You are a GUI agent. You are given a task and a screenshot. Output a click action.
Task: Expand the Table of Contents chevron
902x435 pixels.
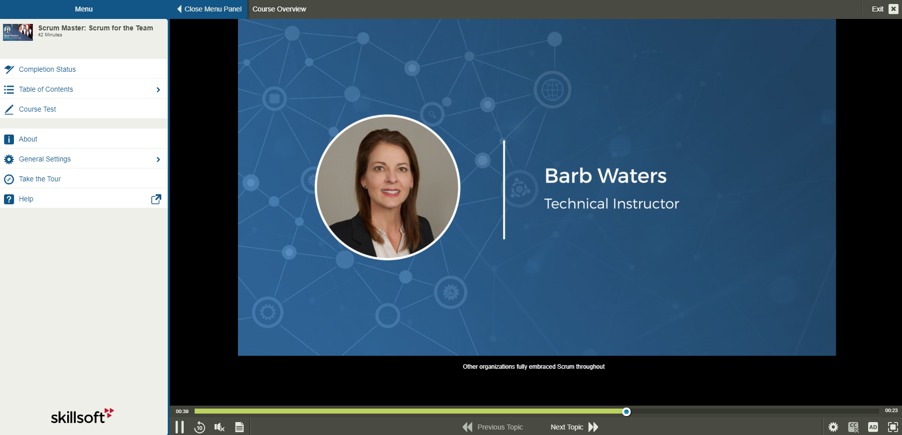158,90
